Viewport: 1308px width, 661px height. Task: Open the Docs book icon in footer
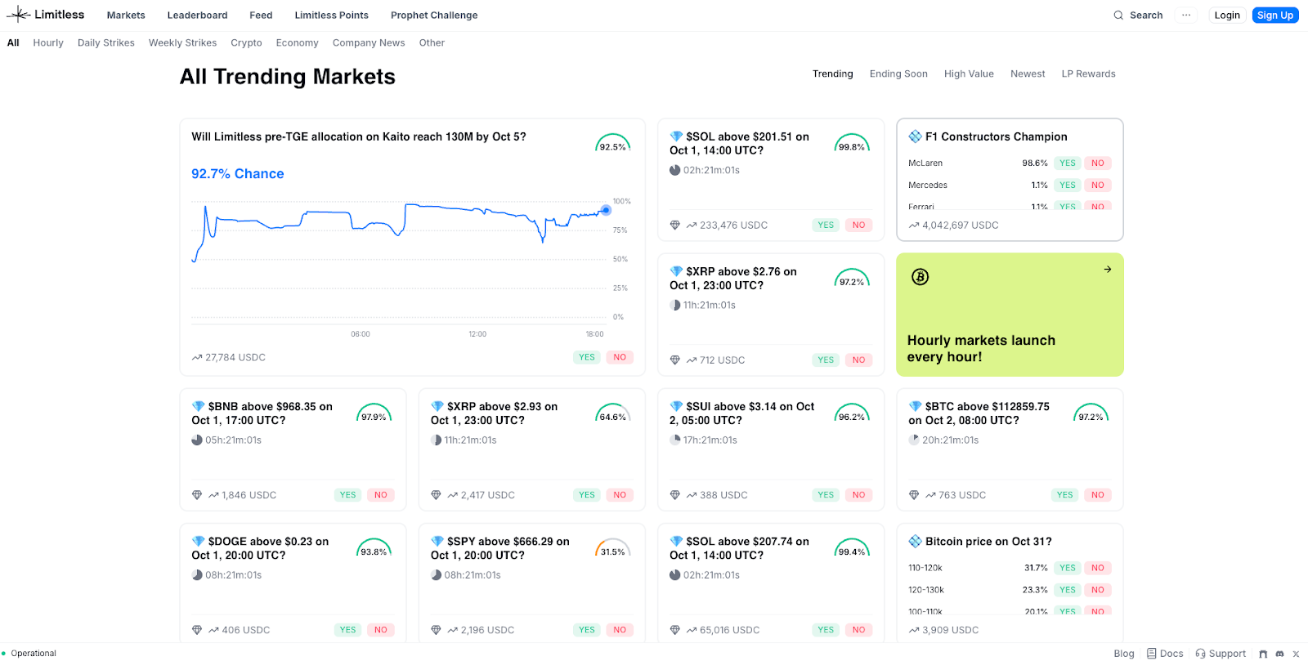(1151, 654)
